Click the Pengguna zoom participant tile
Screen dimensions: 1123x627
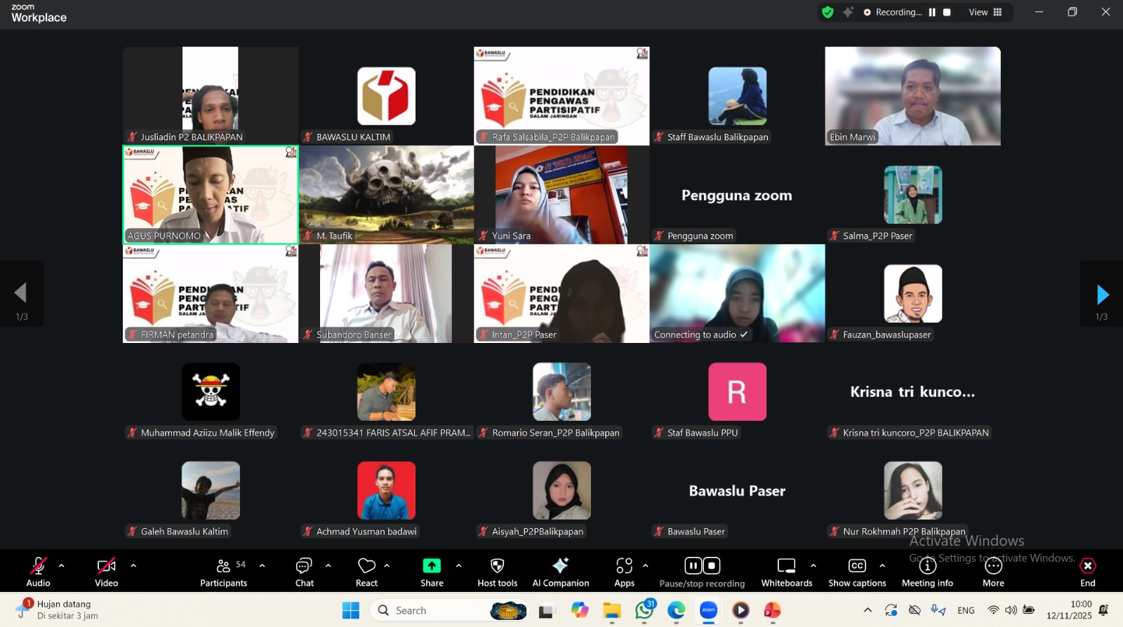click(x=737, y=195)
